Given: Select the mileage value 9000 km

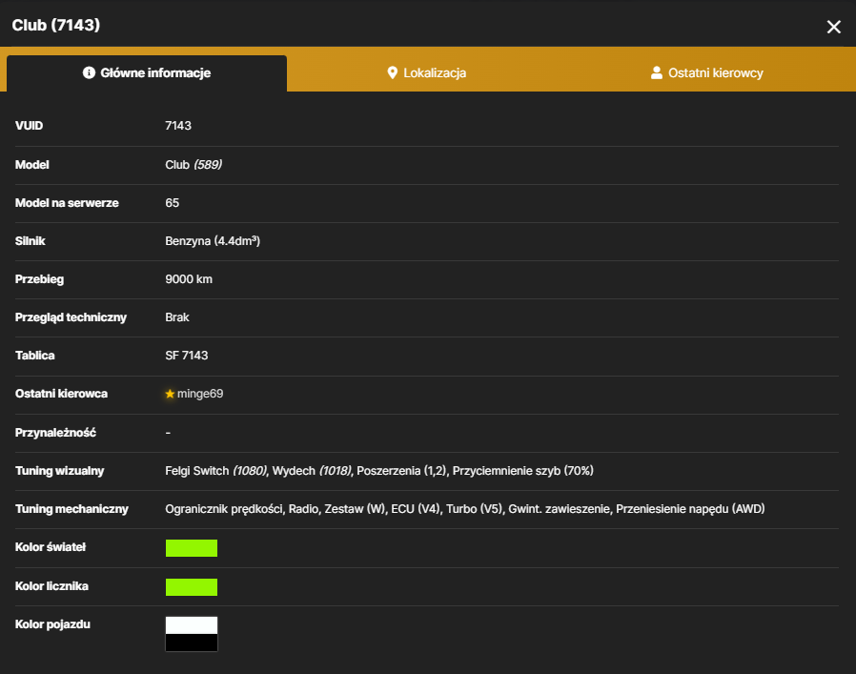Looking at the screenshot, I should (x=189, y=279).
